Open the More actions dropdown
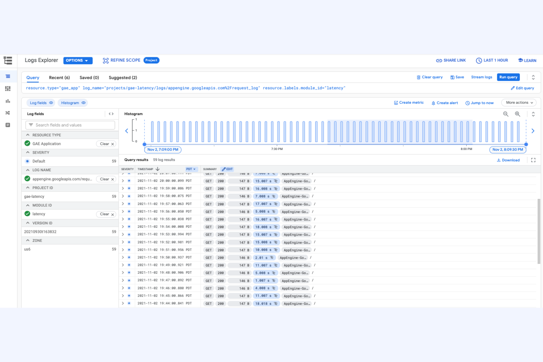543x362 pixels. 518,103
